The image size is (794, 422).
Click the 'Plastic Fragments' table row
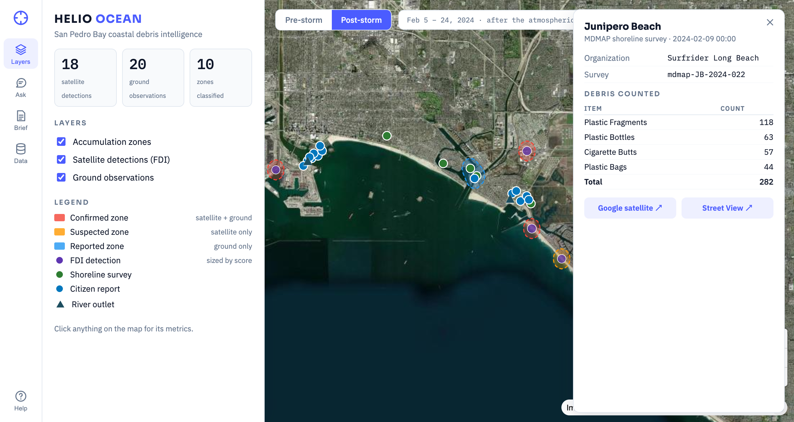pyautogui.click(x=679, y=122)
